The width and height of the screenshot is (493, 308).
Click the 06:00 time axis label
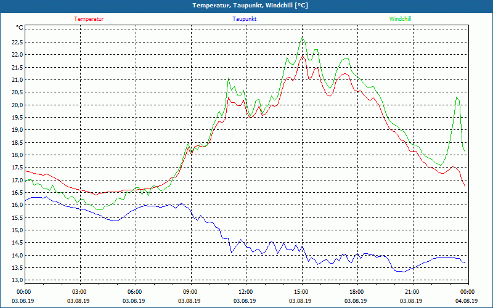pos(136,292)
